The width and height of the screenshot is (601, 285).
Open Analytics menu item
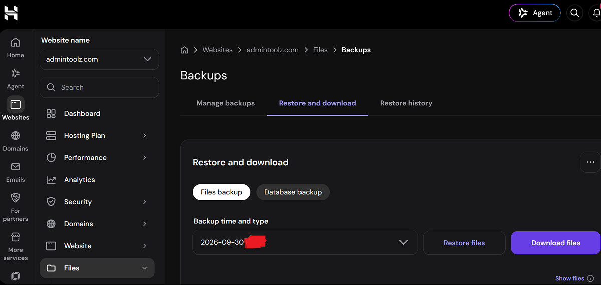click(97, 179)
